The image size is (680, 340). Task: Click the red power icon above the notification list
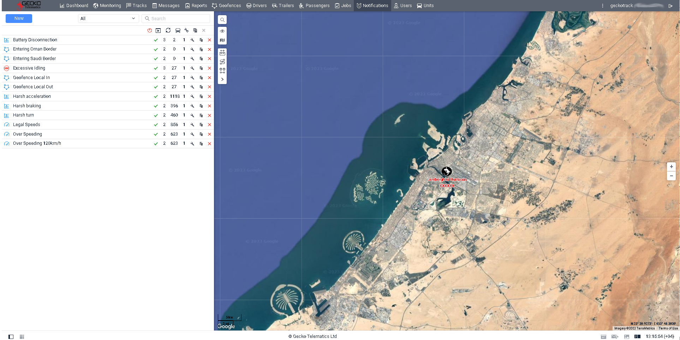(x=149, y=30)
